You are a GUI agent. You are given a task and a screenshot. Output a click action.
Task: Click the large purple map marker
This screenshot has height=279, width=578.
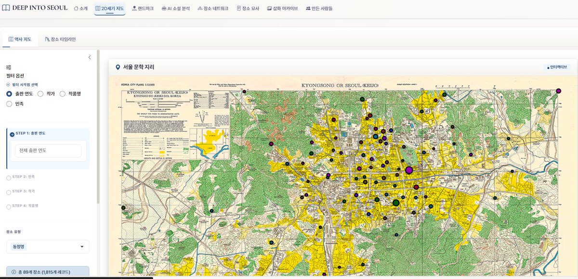pos(409,170)
